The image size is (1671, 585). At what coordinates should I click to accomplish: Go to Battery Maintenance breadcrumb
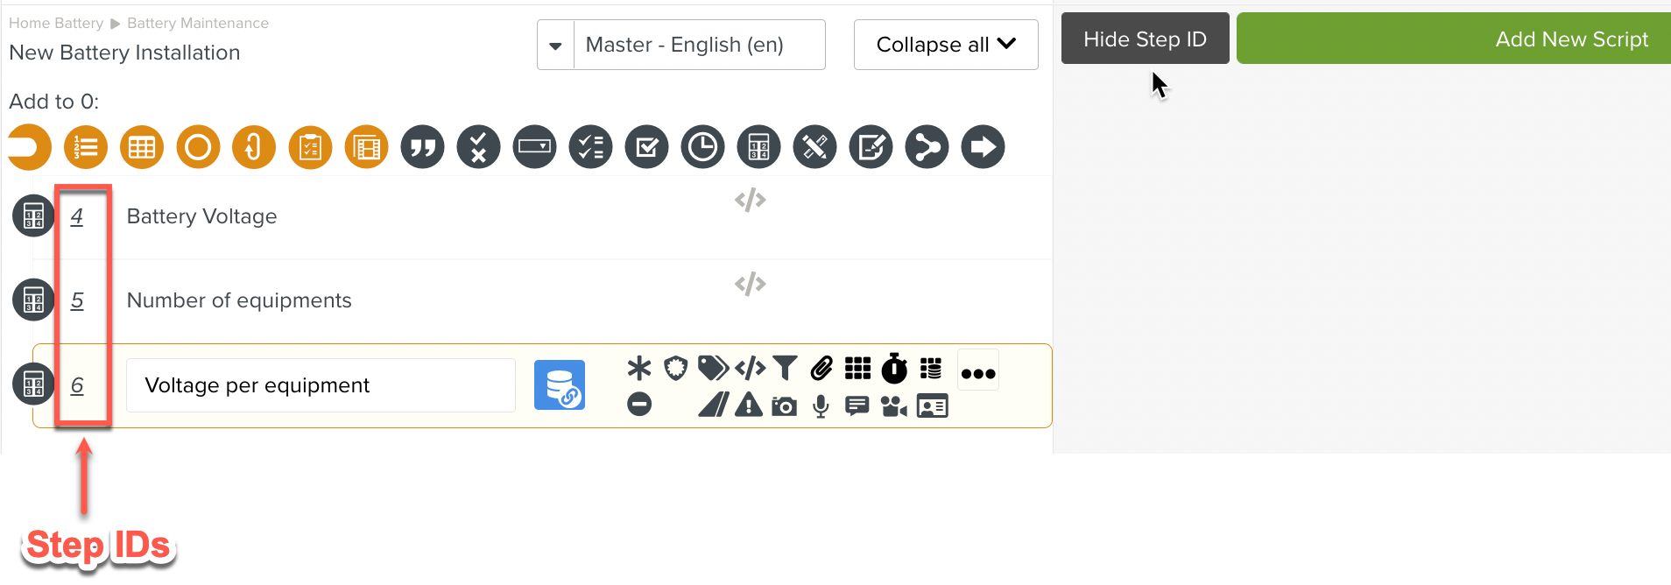[x=198, y=24]
